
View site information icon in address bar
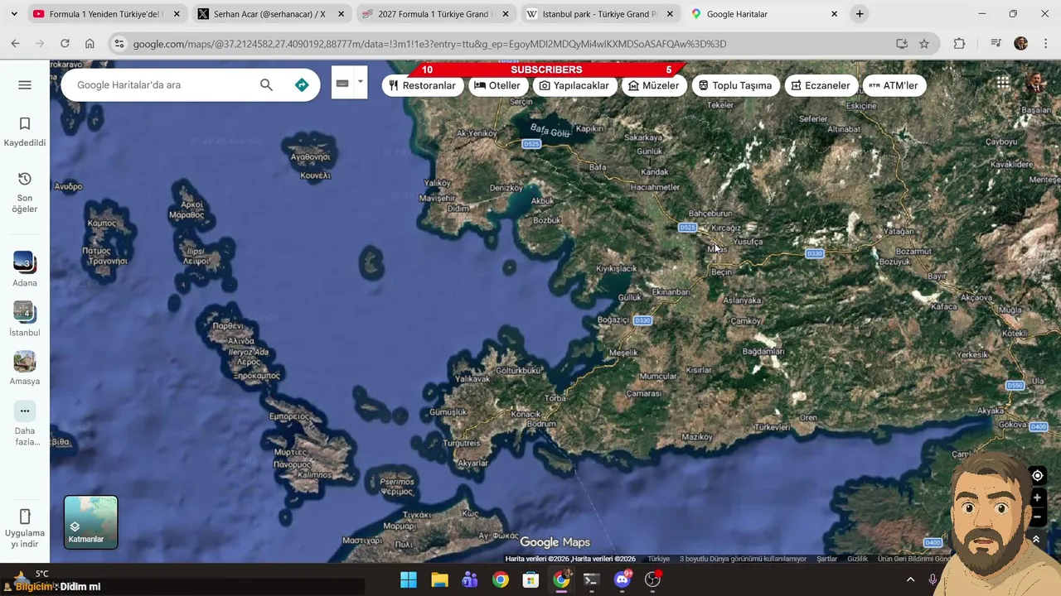(x=119, y=44)
